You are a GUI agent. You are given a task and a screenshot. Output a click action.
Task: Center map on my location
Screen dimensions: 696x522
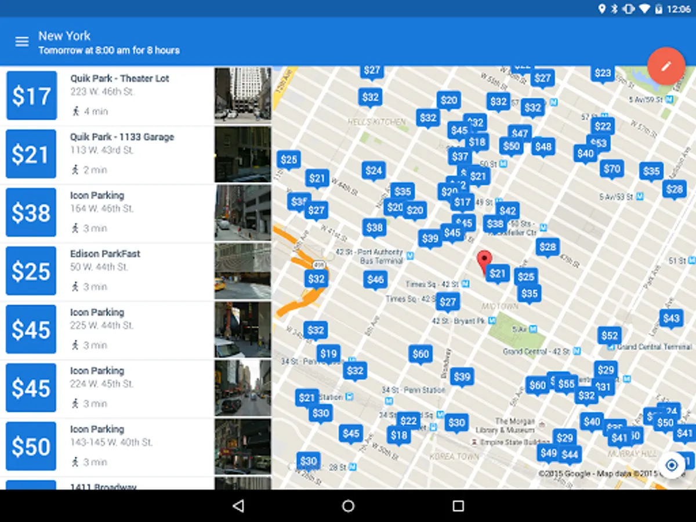[x=672, y=465]
